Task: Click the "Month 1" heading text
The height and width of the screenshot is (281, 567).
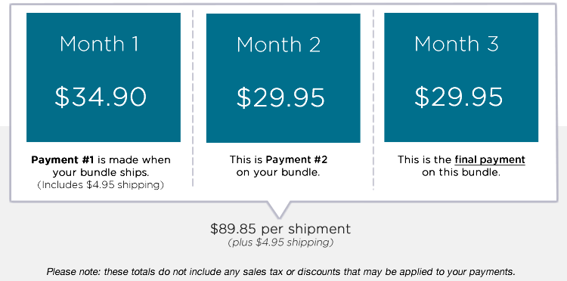Action: (x=99, y=44)
